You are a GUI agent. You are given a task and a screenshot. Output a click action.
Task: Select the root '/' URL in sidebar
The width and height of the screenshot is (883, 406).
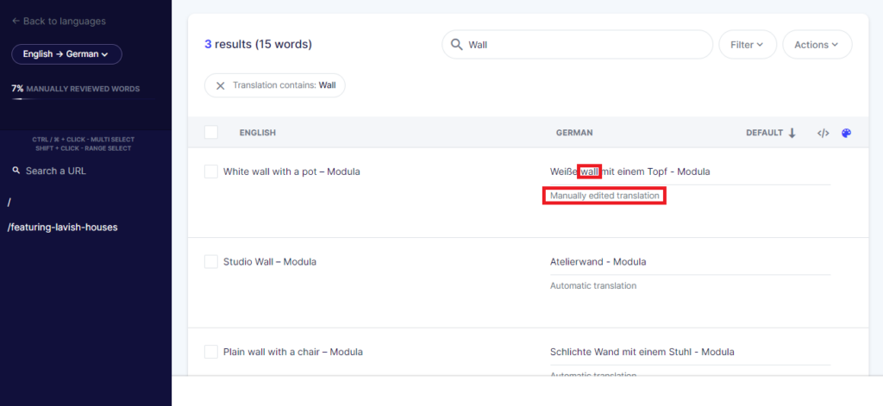click(x=9, y=202)
